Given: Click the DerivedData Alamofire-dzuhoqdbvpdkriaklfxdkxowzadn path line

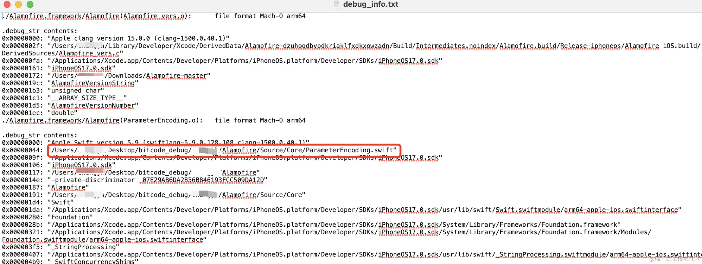Looking at the screenshot, I should pos(351,46).
